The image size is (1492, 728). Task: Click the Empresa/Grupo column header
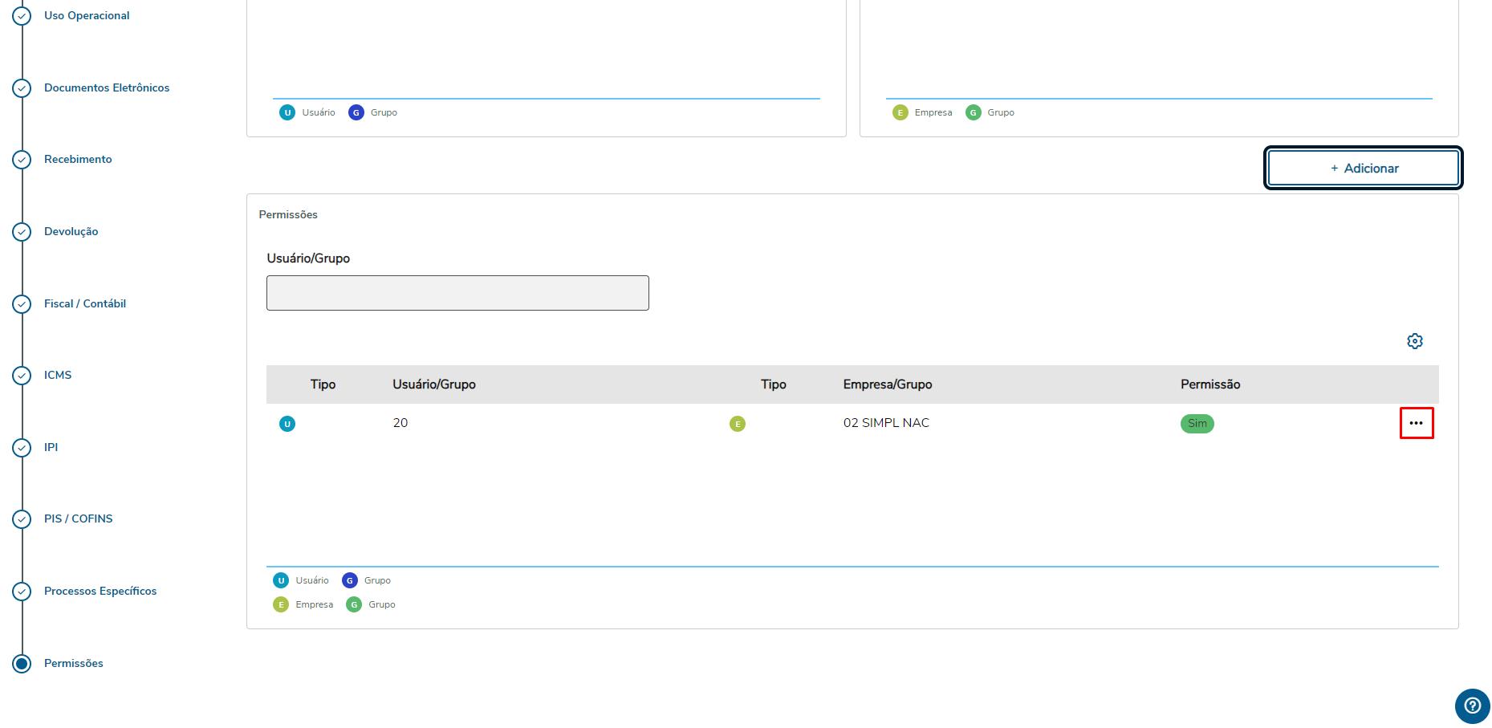point(887,384)
